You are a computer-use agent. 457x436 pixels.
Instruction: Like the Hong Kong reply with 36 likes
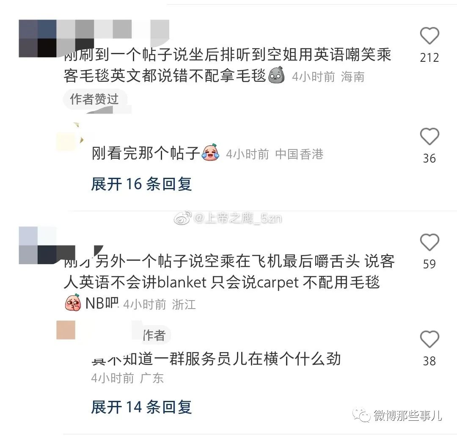[x=429, y=136]
